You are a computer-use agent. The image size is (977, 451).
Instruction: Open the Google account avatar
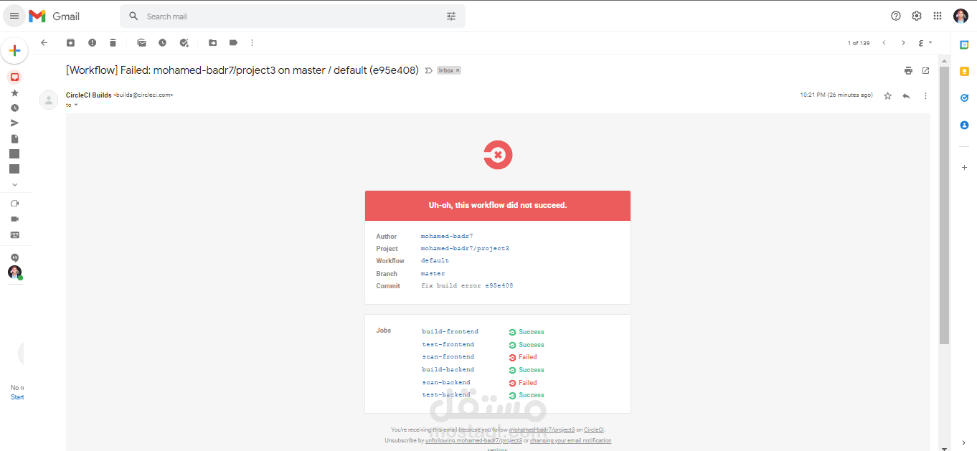(961, 16)
